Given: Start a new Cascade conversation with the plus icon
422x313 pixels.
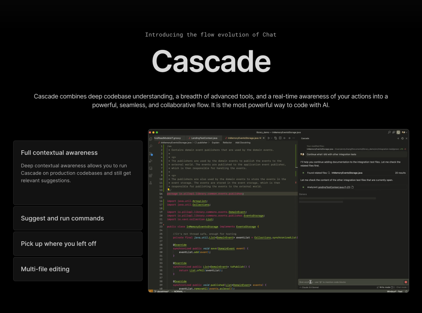Looking at the screenshot, I should coord(398,138).
